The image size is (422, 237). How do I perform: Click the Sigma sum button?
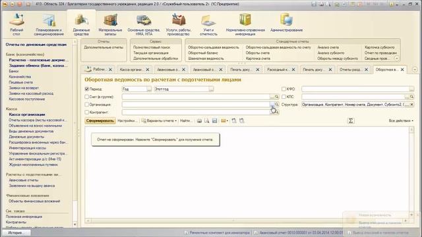[x=351, y=121]
